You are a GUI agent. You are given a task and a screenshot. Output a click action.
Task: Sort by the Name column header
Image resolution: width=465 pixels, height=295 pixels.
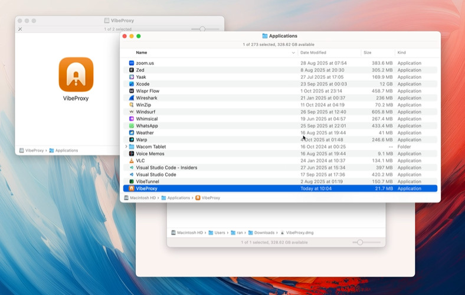tap(142, 52)
